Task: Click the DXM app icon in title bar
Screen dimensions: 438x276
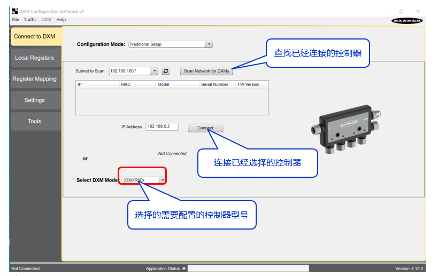Action: 14,11
